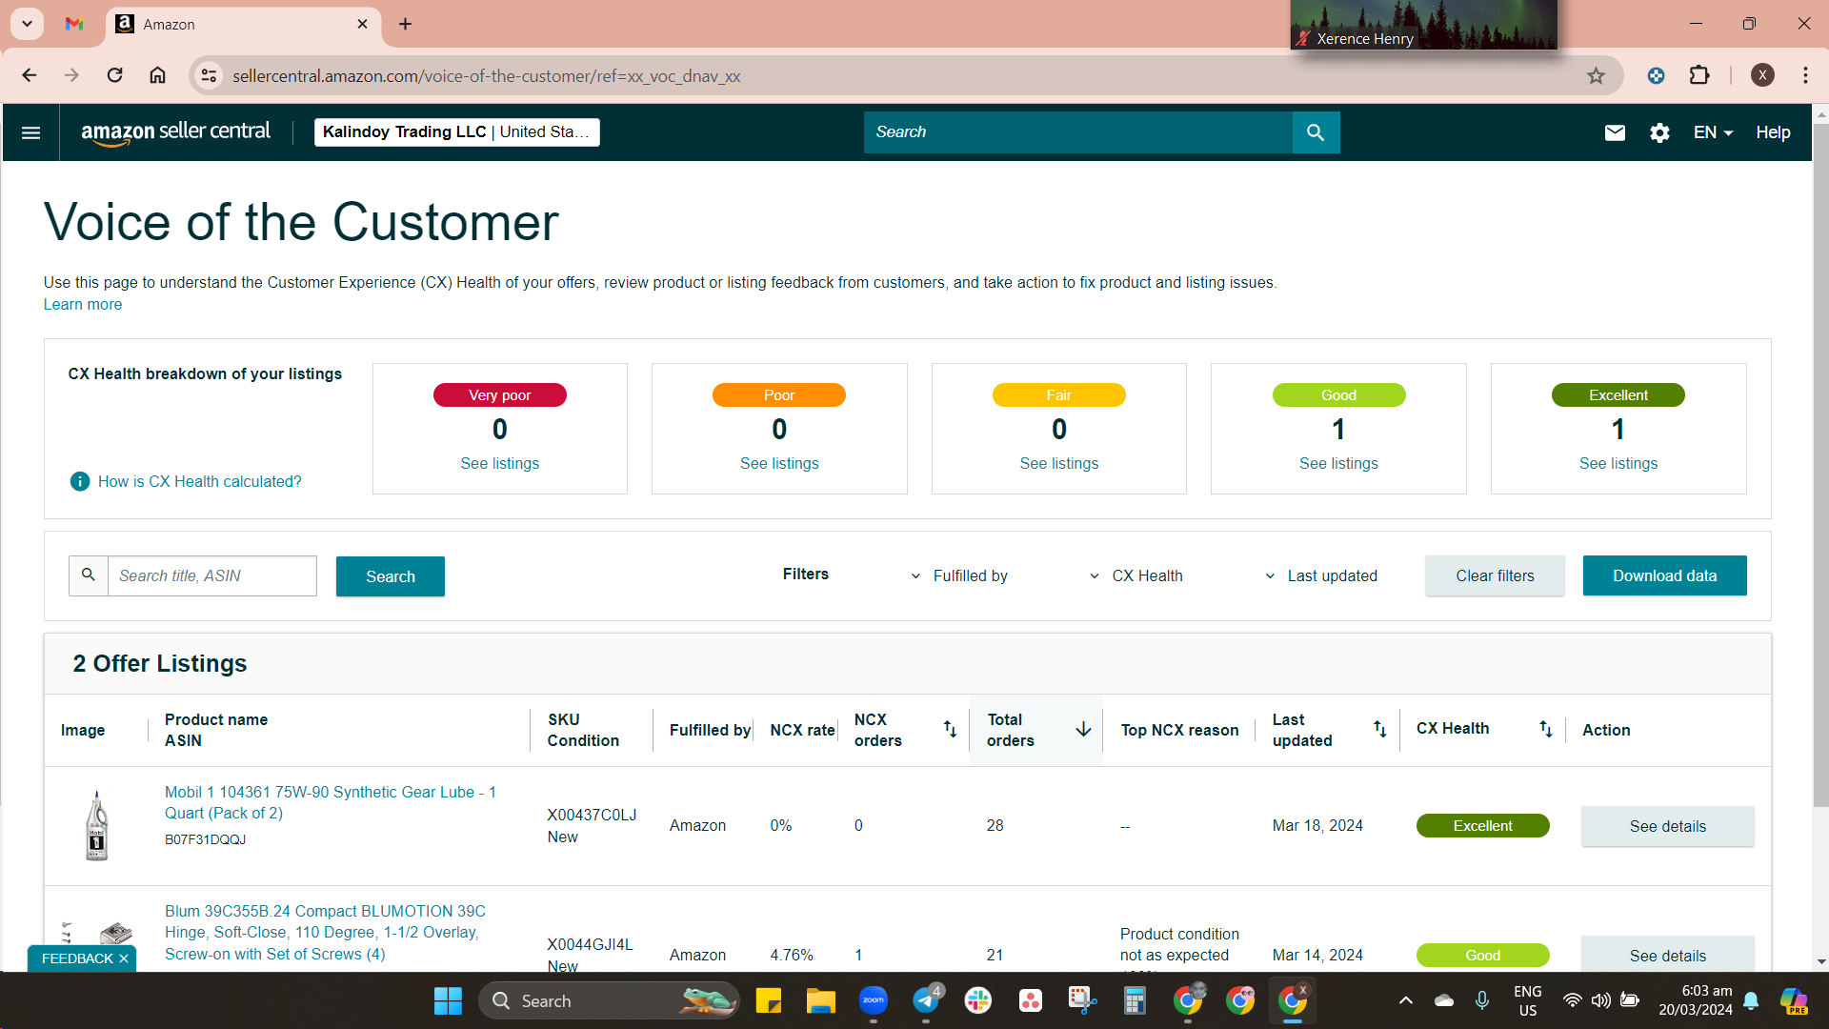Open Slack from the taskbar

pos(978,1000)
